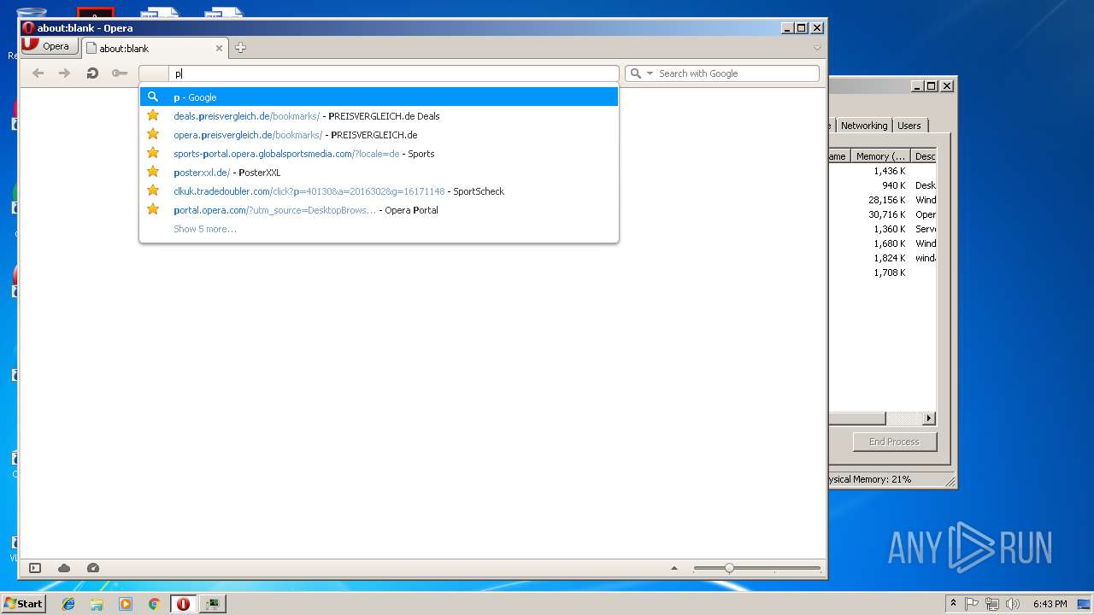Launch Internet Explorer from taskbar
The width and height of the screenshot is (1094, 615).
tap(68, 604)
